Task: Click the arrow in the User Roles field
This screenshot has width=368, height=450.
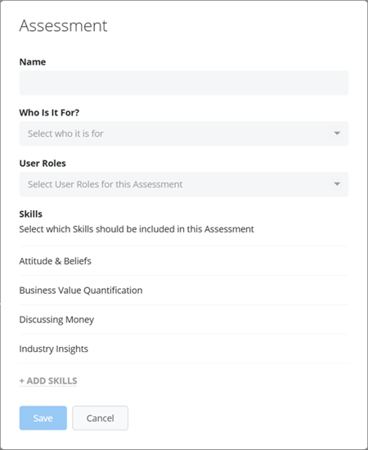Action: click(x=337, y=184)
